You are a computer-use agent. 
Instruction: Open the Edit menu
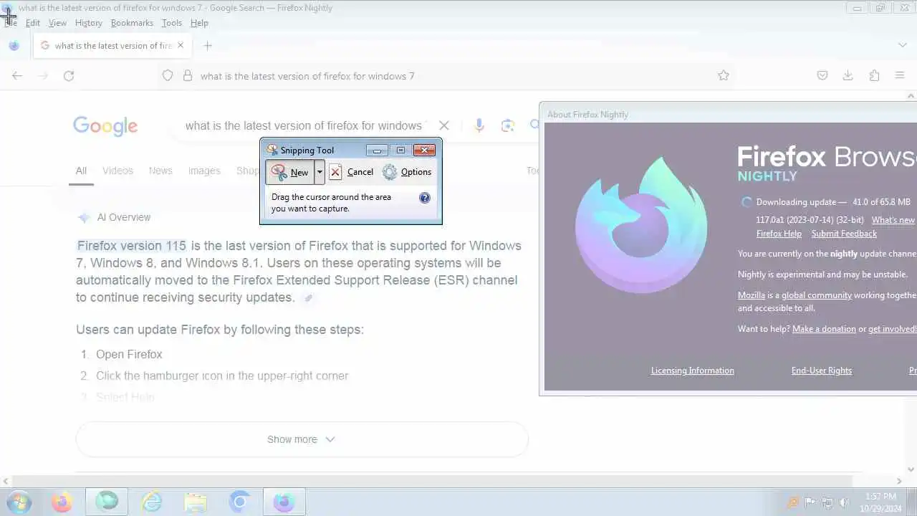33,23
